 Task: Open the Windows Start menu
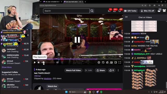click(66, 92)
